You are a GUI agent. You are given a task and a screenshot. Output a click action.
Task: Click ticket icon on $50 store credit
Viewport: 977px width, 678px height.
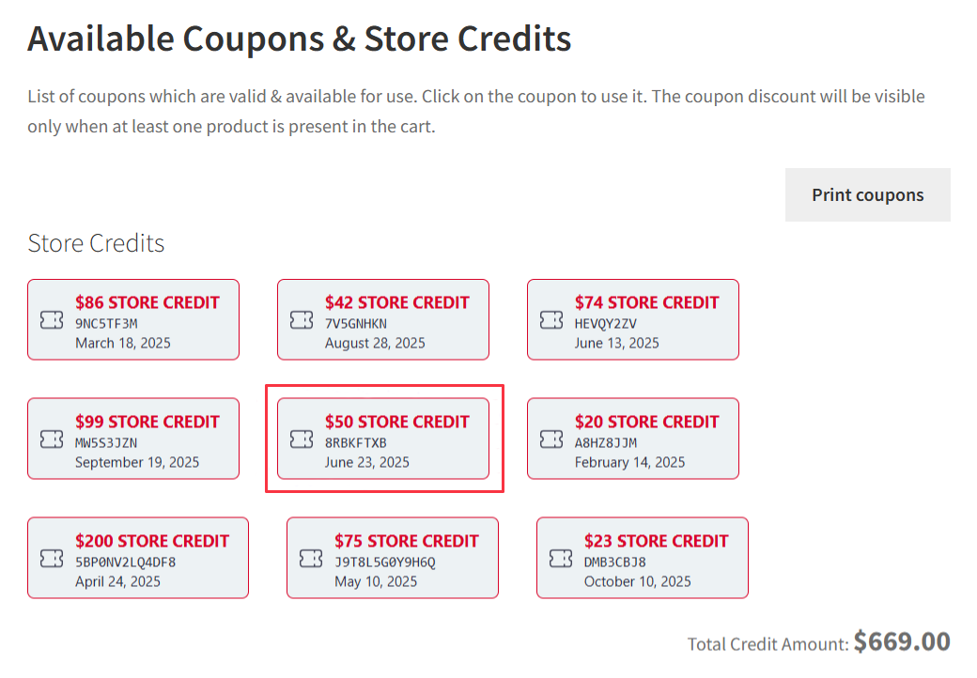pyautogui.click(x=302, y=439)
